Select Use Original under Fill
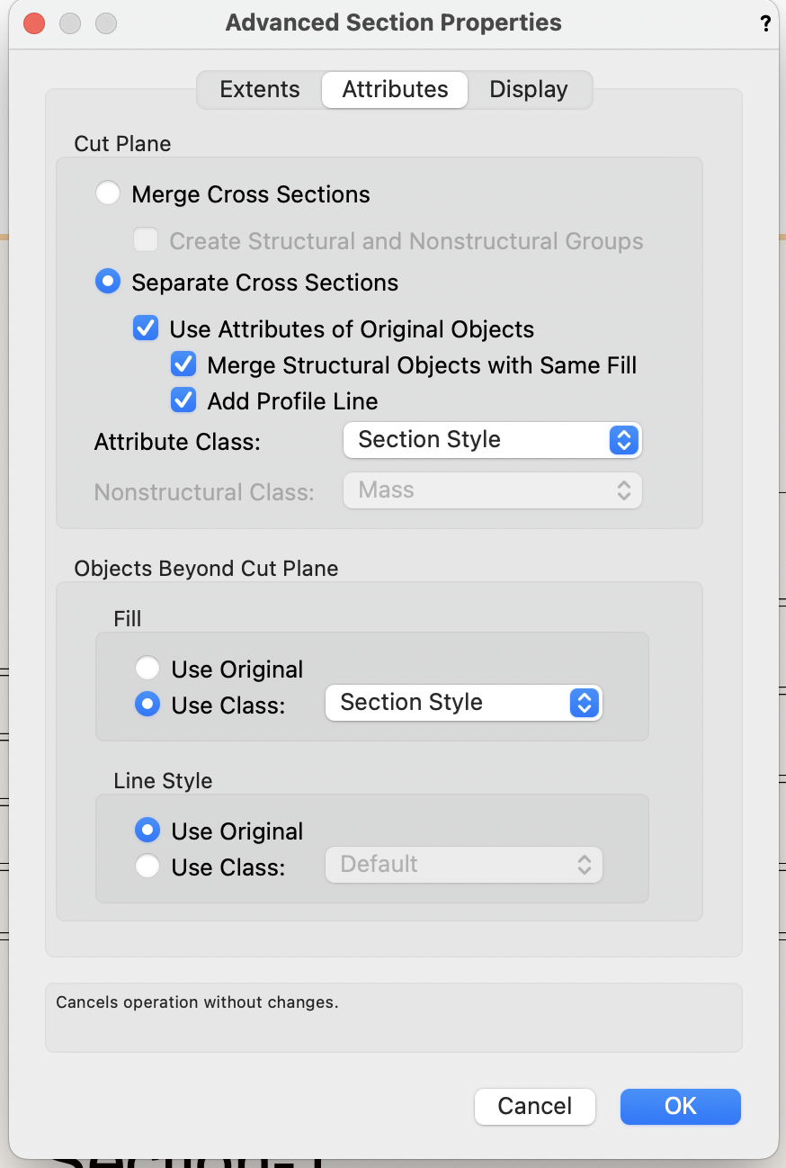786x1168 pixels. click(147, 668)
